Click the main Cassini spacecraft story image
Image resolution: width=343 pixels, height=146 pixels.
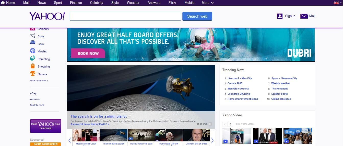(141, 88)
